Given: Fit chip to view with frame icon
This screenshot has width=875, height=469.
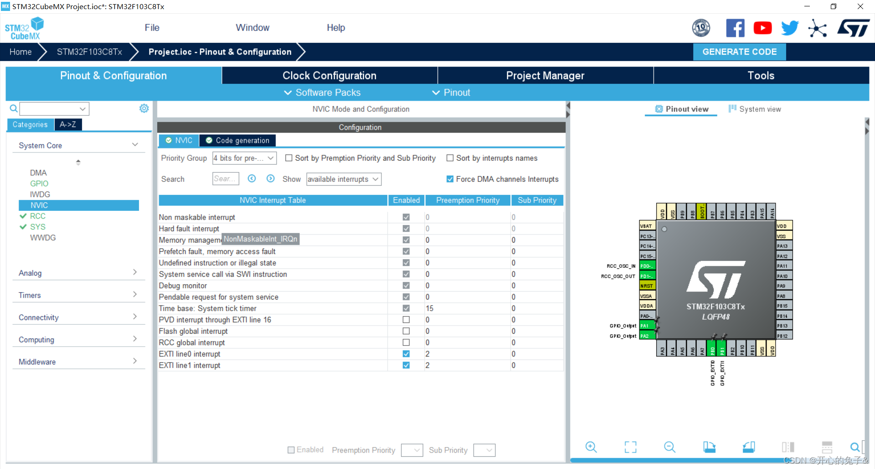Looking at the screenshot, I should click(x=630, y=447).
